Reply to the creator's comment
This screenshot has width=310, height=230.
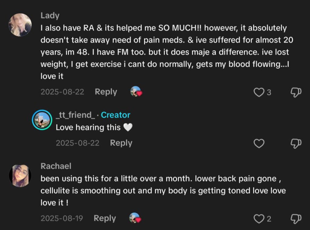point(121,143)
